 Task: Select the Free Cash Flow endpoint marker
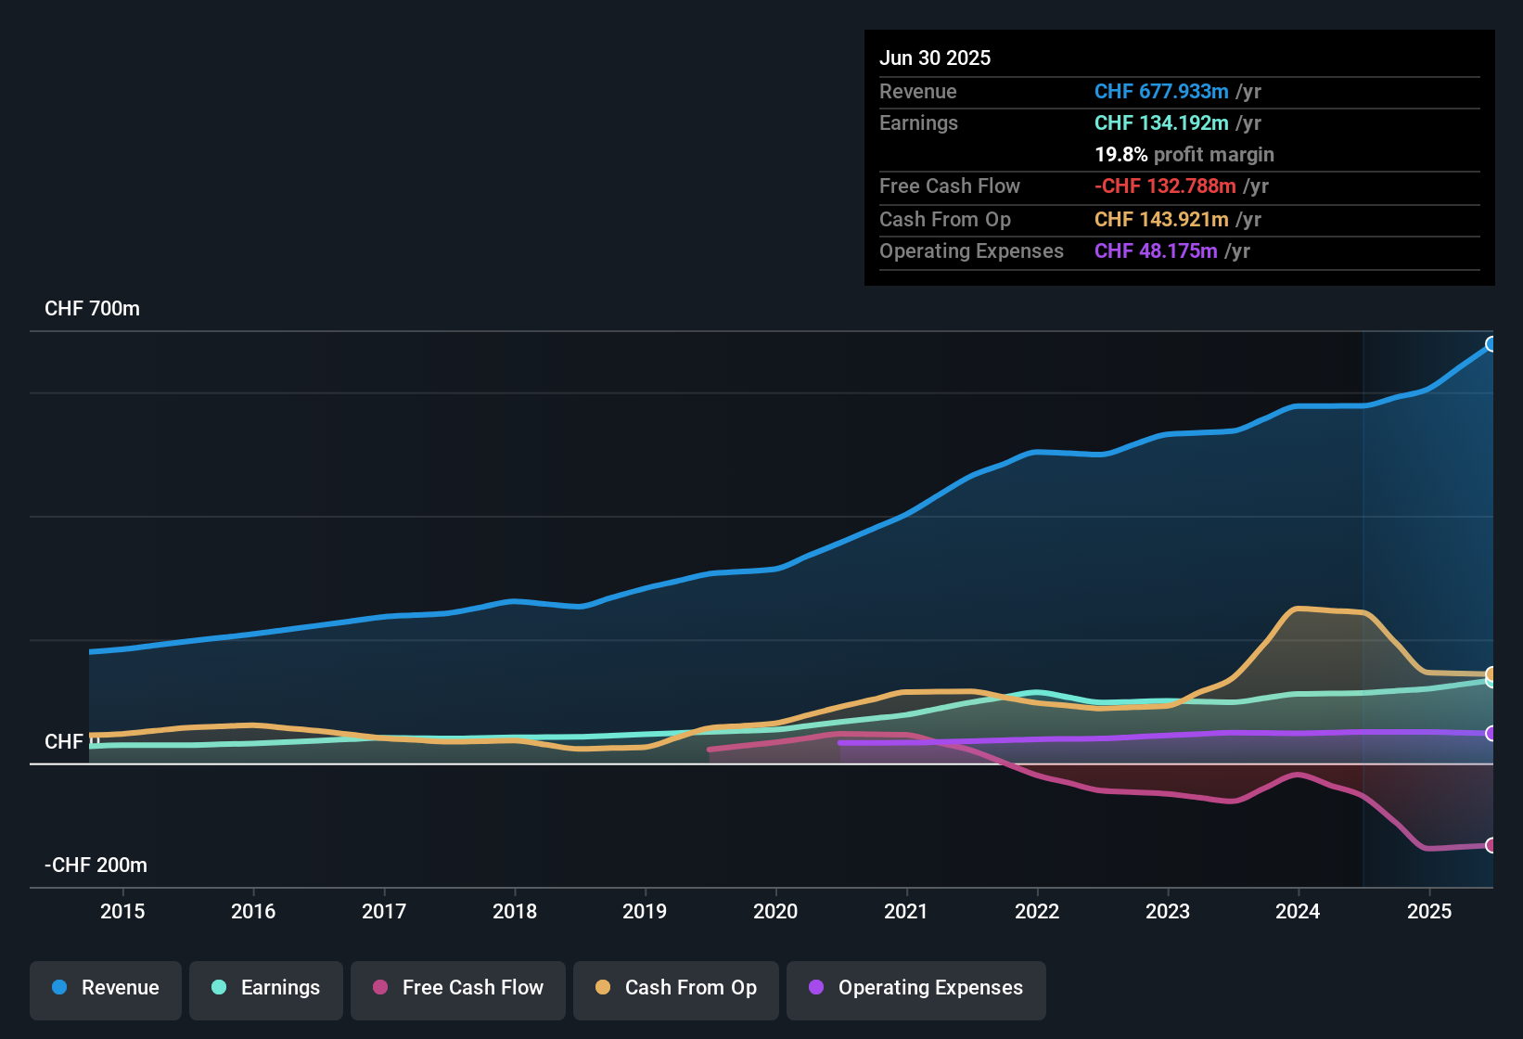[x=1491, y=845]
